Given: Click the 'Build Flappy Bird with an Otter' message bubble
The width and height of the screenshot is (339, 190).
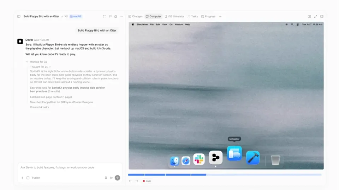Looking at the screenshot, I should pyautogui.click(x=97, y=30).
